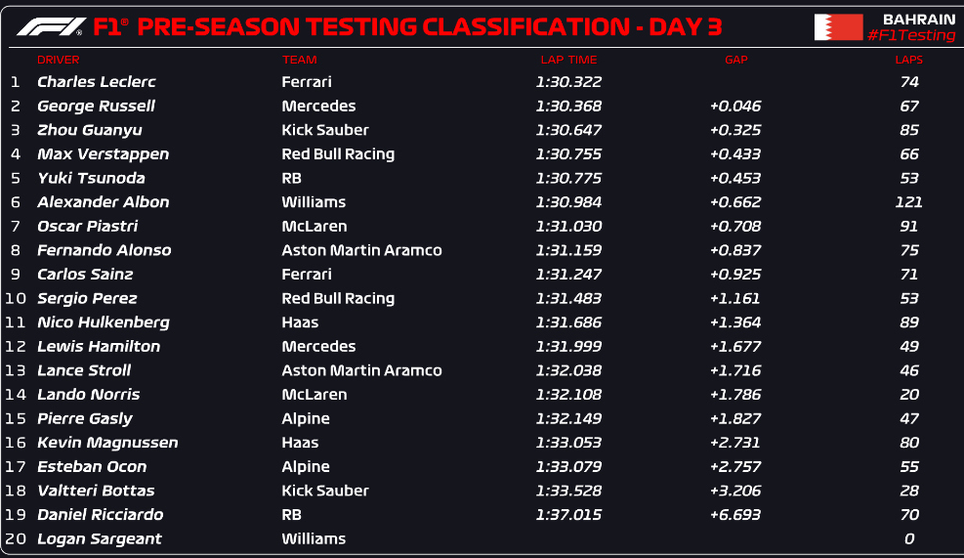
Task: Click the DRIVER column header
Action: coord(59,60)
